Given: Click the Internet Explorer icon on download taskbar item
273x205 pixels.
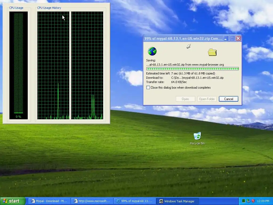Looking at the screenshot, I should click(118, 201).
